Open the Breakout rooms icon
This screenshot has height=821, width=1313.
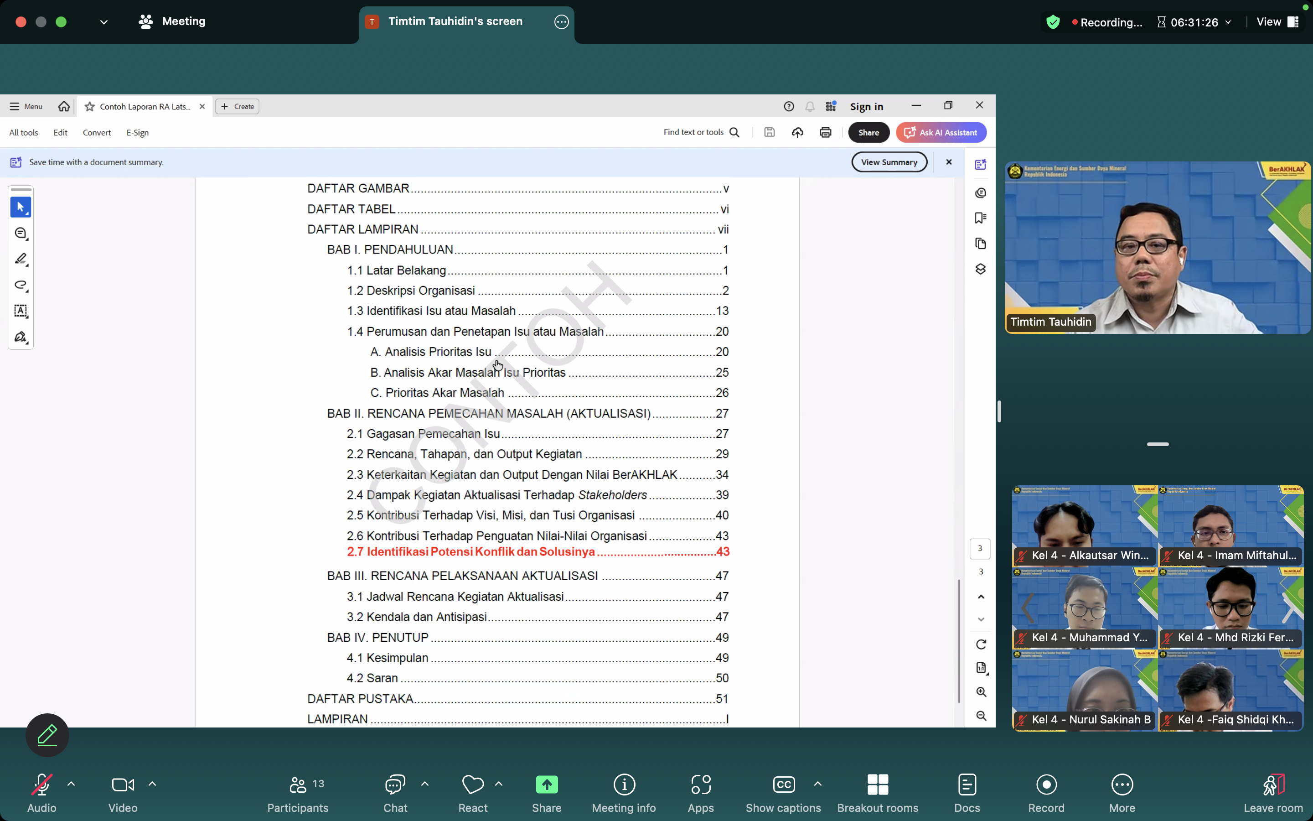[x=877, y=785]
